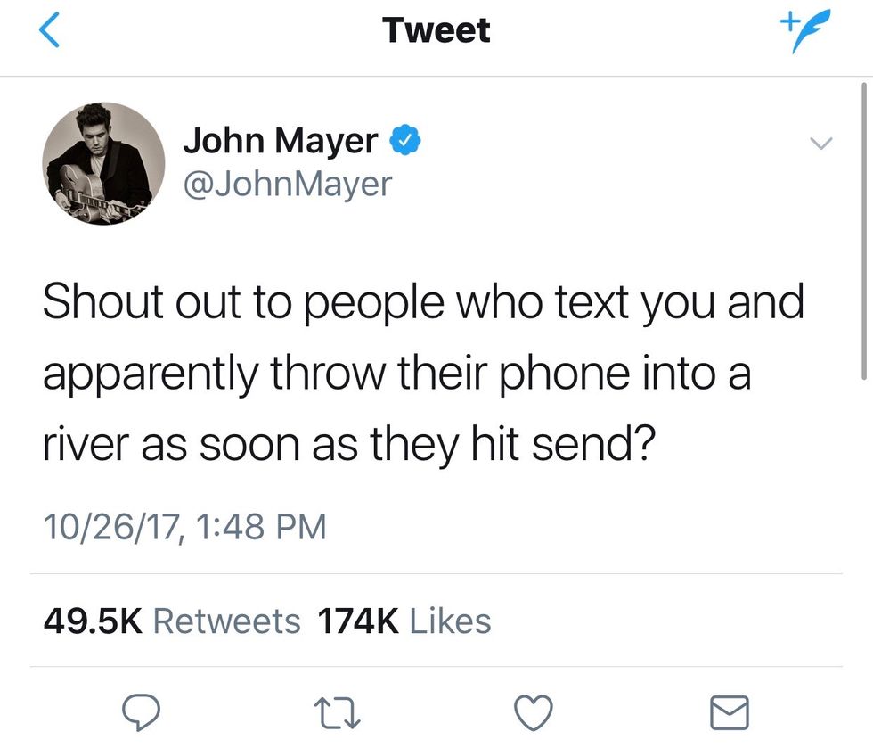Open the @JohnMayer handle
This screenshot has height=748, width=873.
288,184
